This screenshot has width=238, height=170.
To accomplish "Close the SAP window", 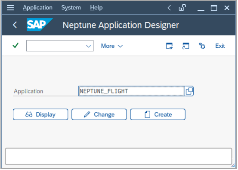I will [x=227, y=8].
